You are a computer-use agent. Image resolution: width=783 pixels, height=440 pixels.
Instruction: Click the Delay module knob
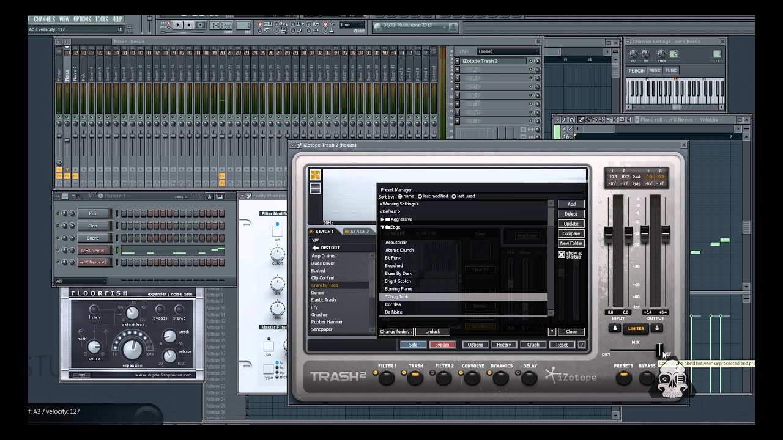pyautogui.click(x=530, y=378)
